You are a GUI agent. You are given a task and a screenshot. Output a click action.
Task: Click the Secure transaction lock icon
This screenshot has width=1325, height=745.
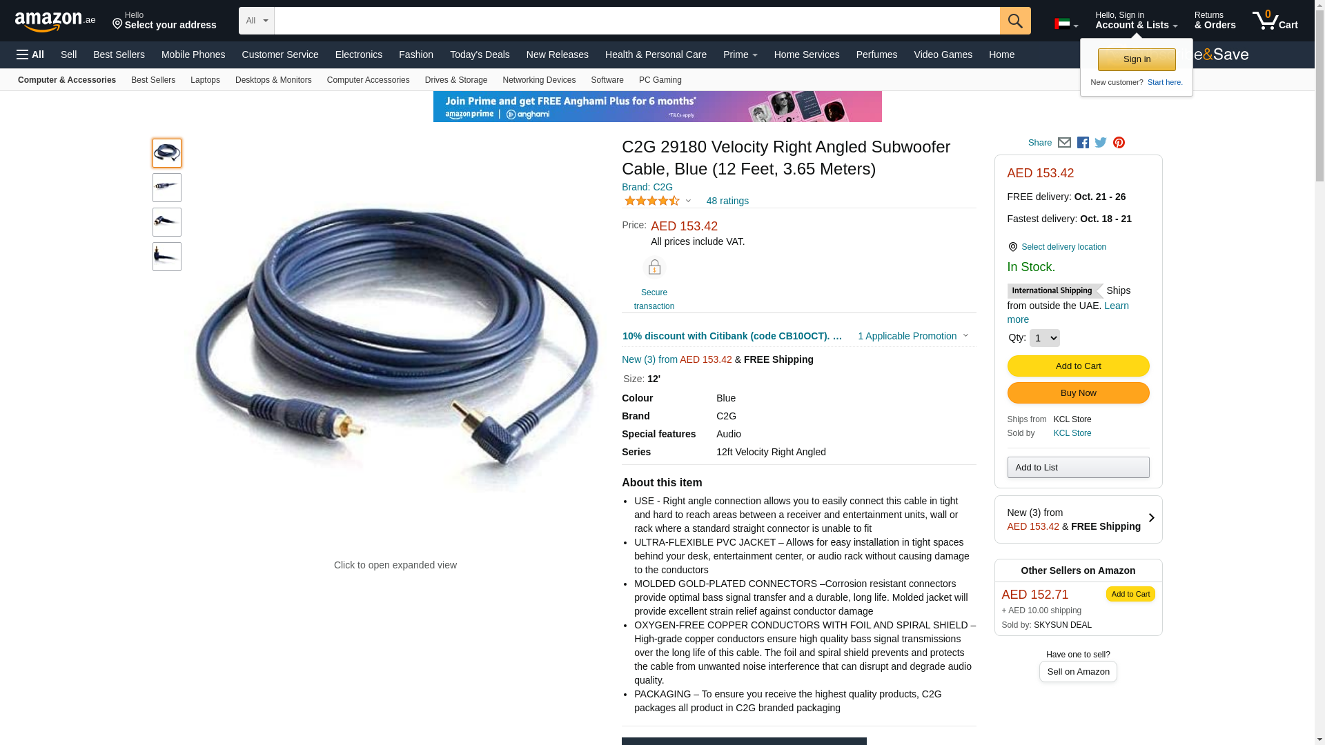(x=654, y=267)
